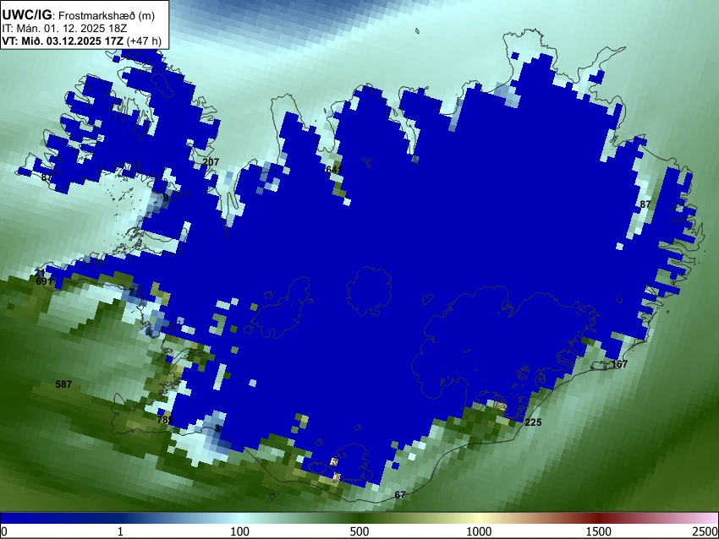Click the station value 167 on the map

click(x=619, y=364)
